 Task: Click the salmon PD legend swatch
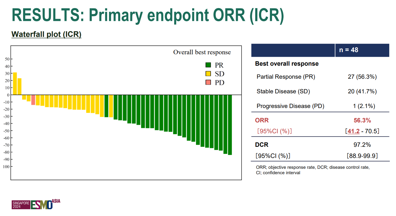point(208,82)
